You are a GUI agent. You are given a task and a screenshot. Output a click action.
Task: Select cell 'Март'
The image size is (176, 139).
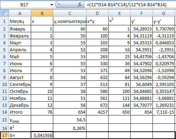20,43
